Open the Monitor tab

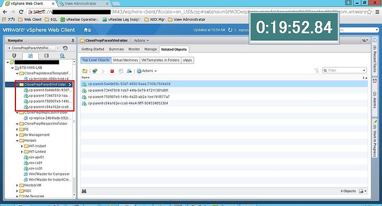[134, 49]
